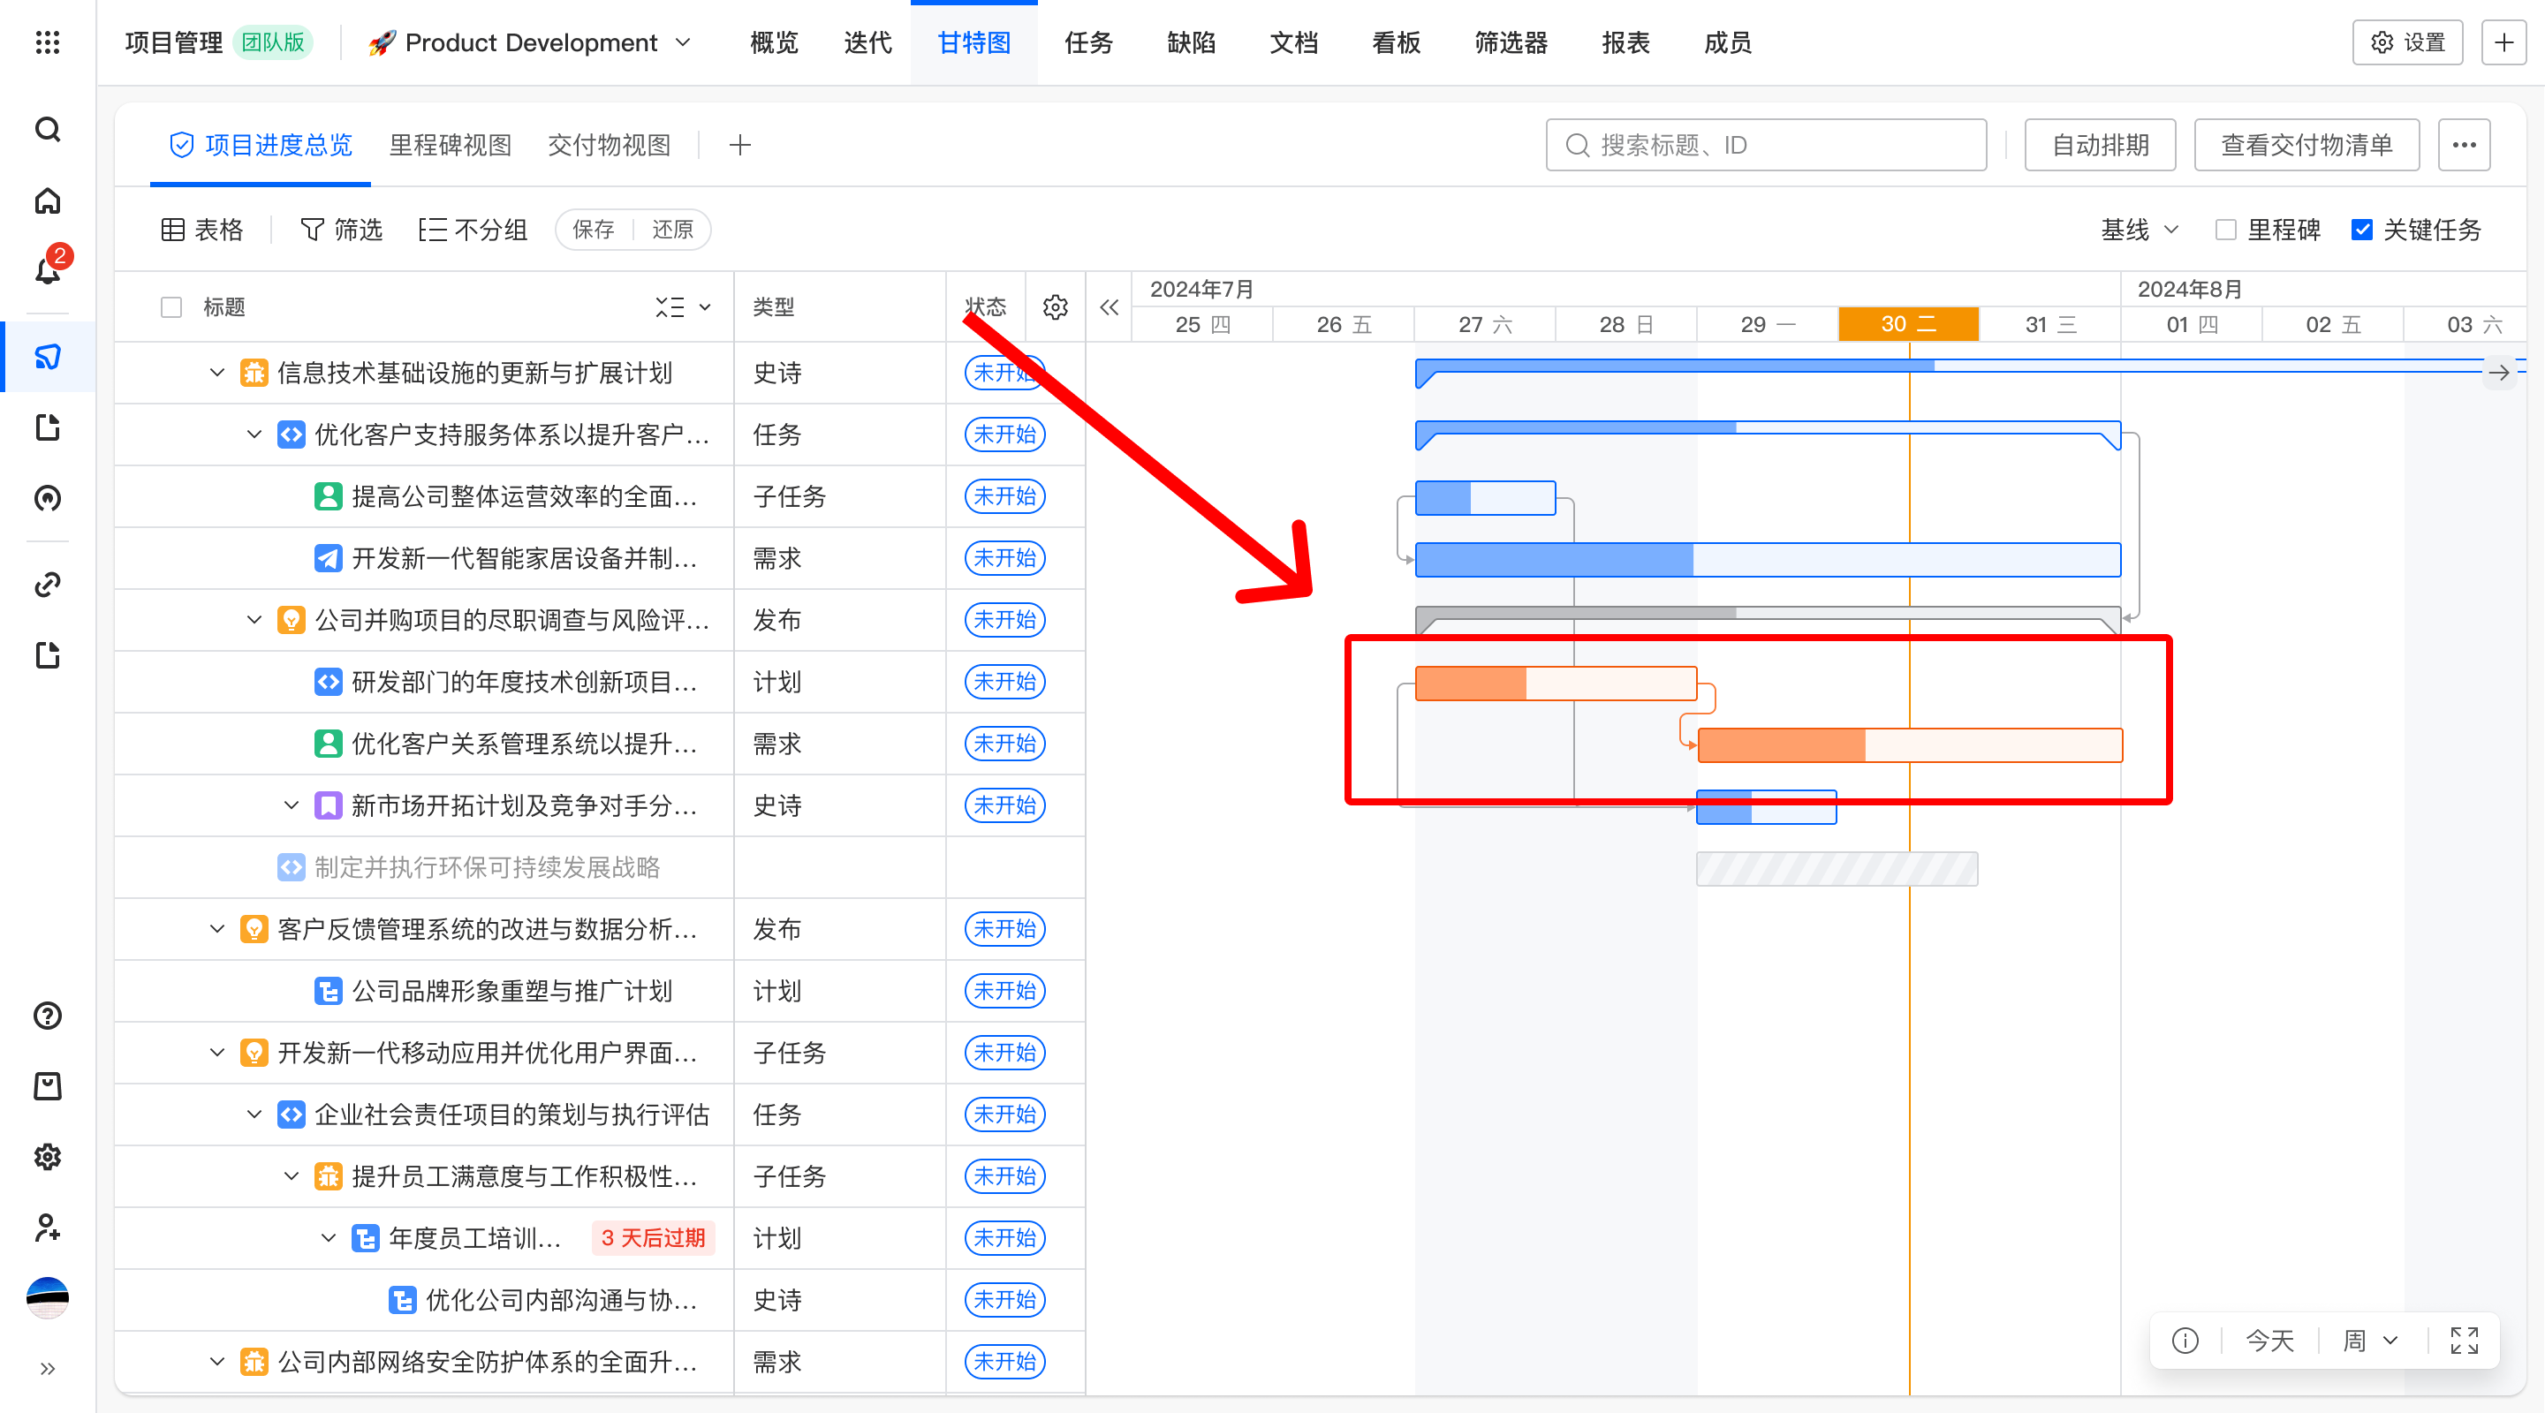Click the 今天 button

2269,1340
